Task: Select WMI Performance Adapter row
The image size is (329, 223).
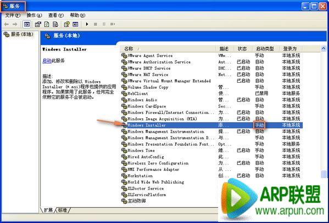Action: click(x=212, y=169)
